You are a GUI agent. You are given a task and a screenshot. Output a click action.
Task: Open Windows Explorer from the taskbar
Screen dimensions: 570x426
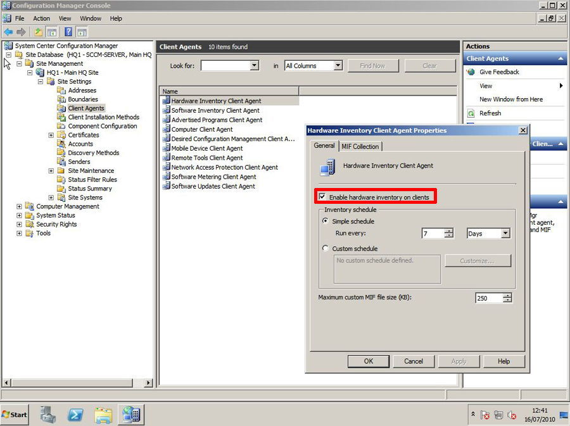pyautogui.click(x=103, y=415)
